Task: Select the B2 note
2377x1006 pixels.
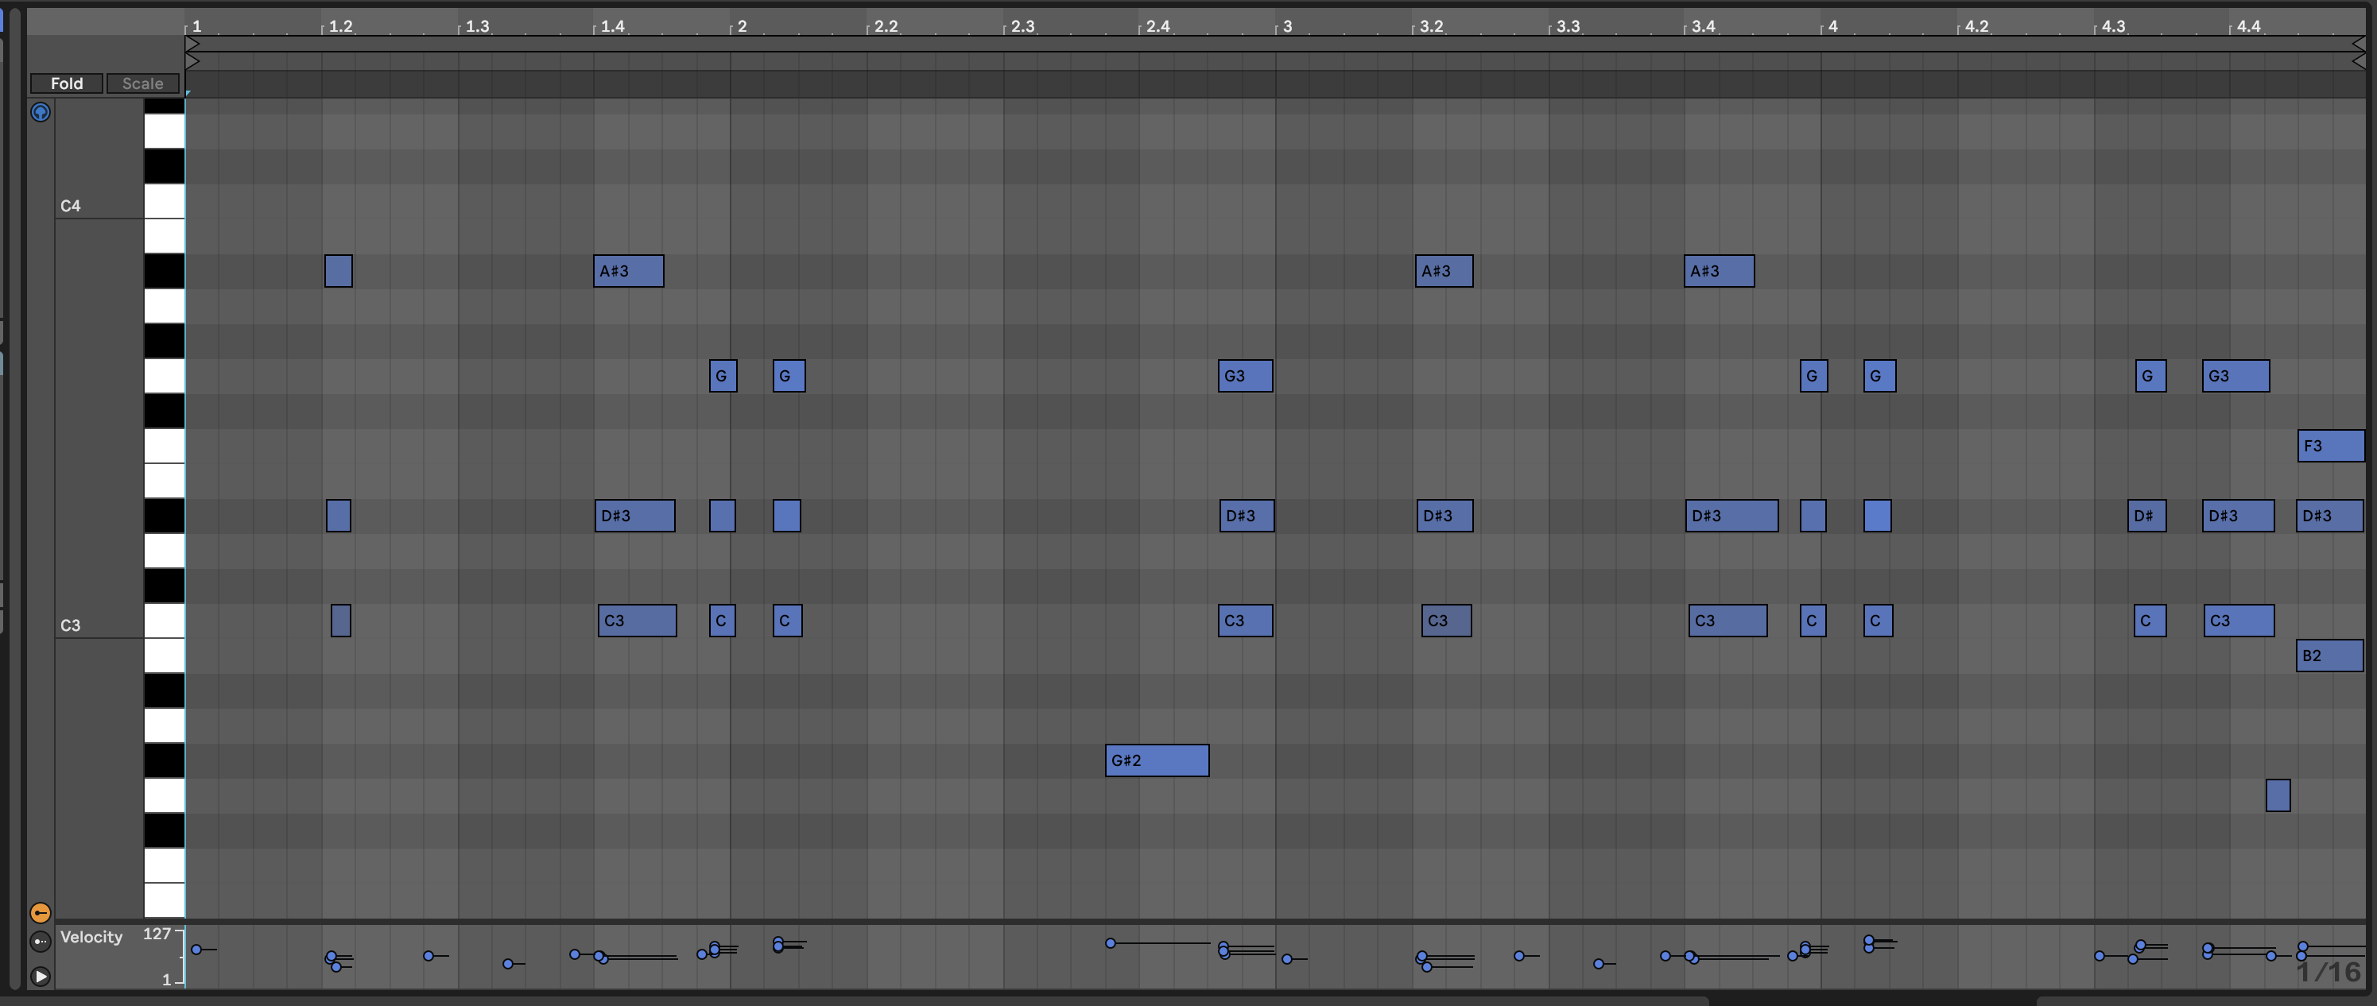Action: point(2330,656)
